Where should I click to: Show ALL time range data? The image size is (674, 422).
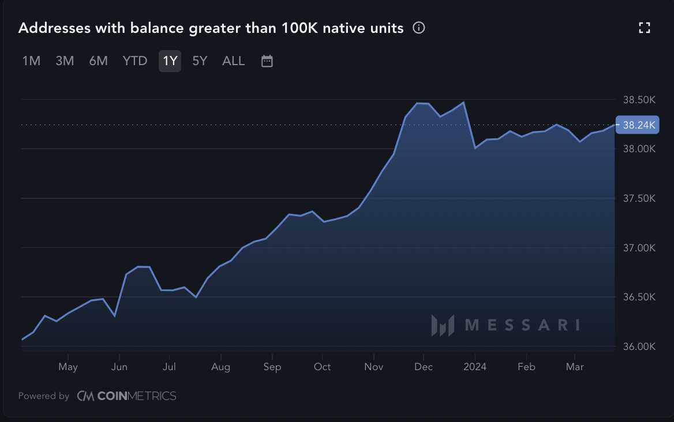233,61
